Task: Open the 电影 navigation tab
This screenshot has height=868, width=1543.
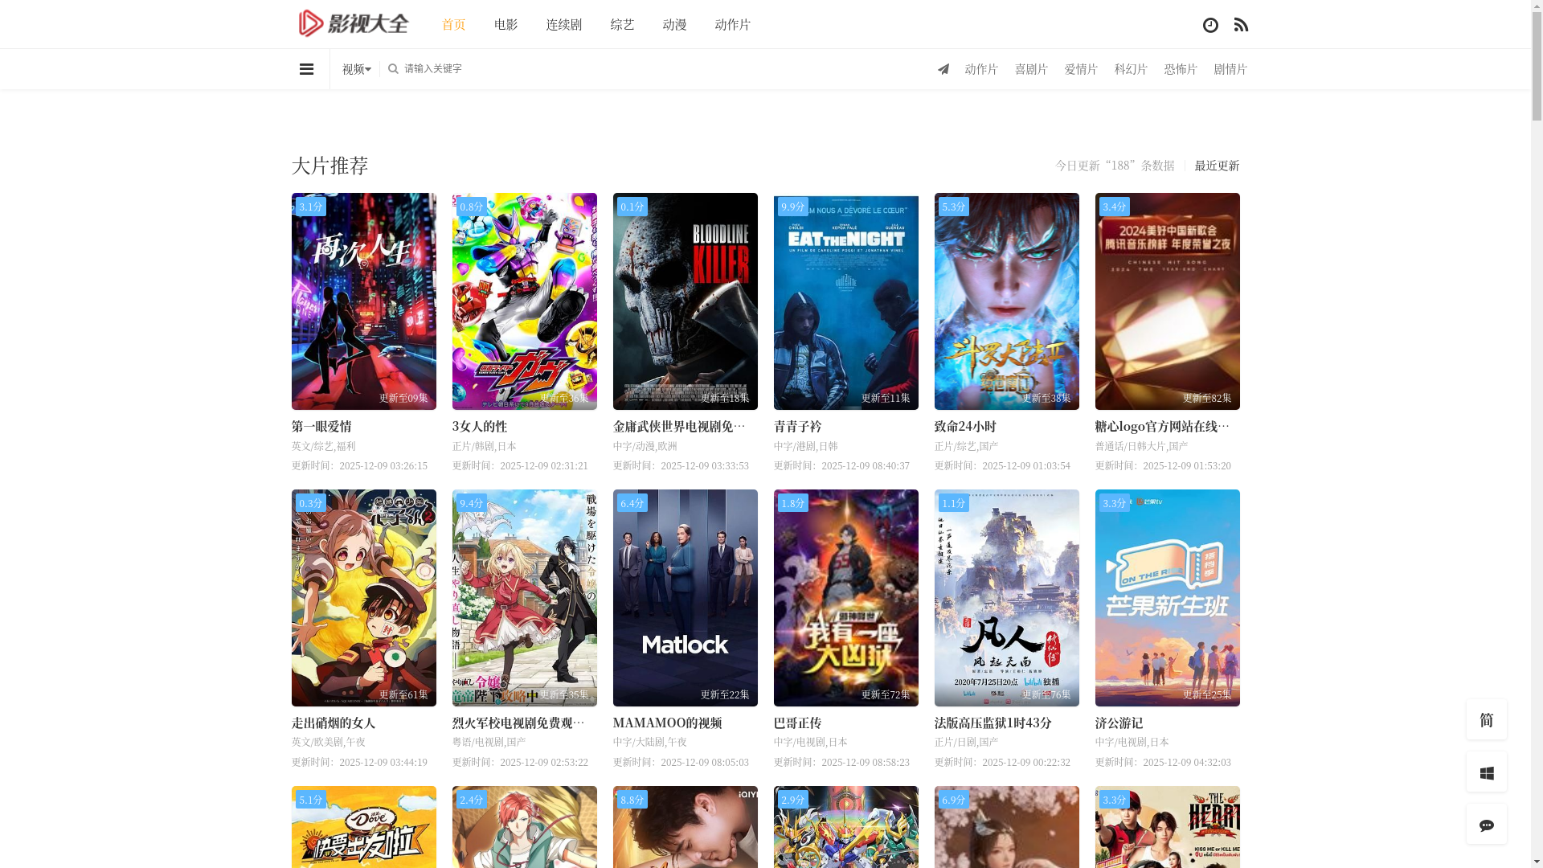Action: (x=505, y=25)
